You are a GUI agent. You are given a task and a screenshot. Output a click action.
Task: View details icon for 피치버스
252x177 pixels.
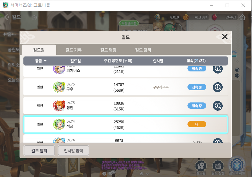coord(217,69)
